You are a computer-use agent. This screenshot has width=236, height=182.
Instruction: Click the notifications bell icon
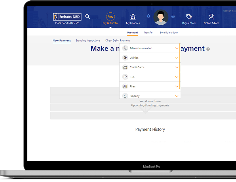tap(149, 16)
